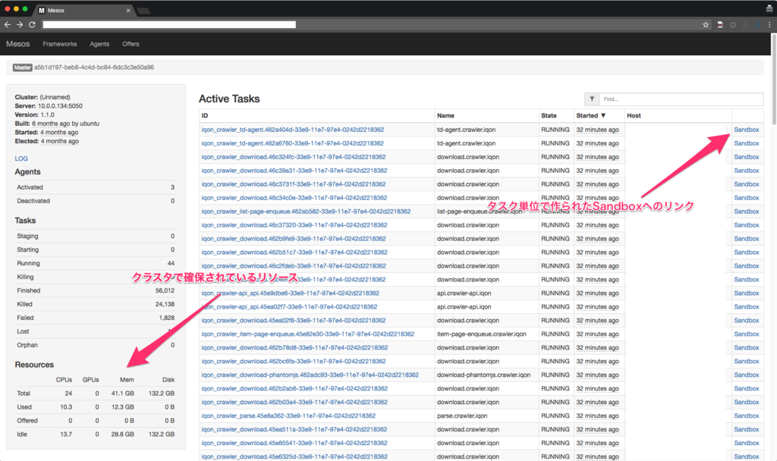Screen dimensions: 777x461
Task: Open Sandbox for parse.45e8a362 task
Action: (x=747, y=416)
